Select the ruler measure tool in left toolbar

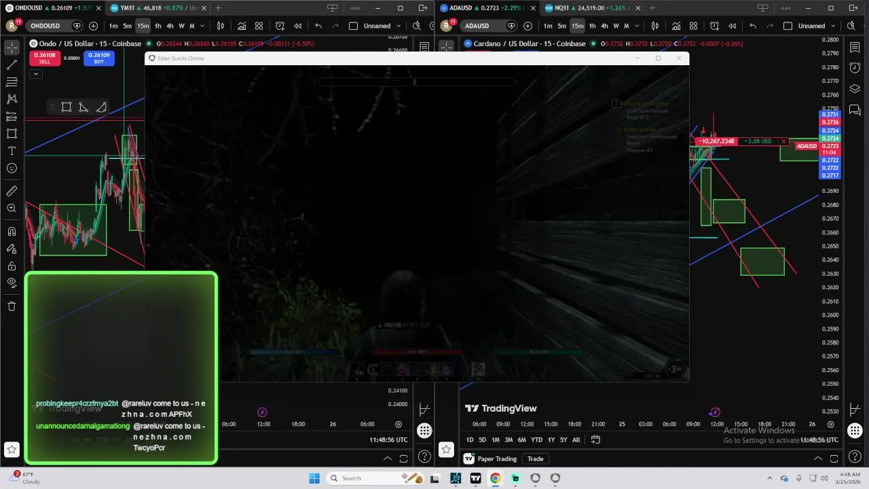(12, 191)
